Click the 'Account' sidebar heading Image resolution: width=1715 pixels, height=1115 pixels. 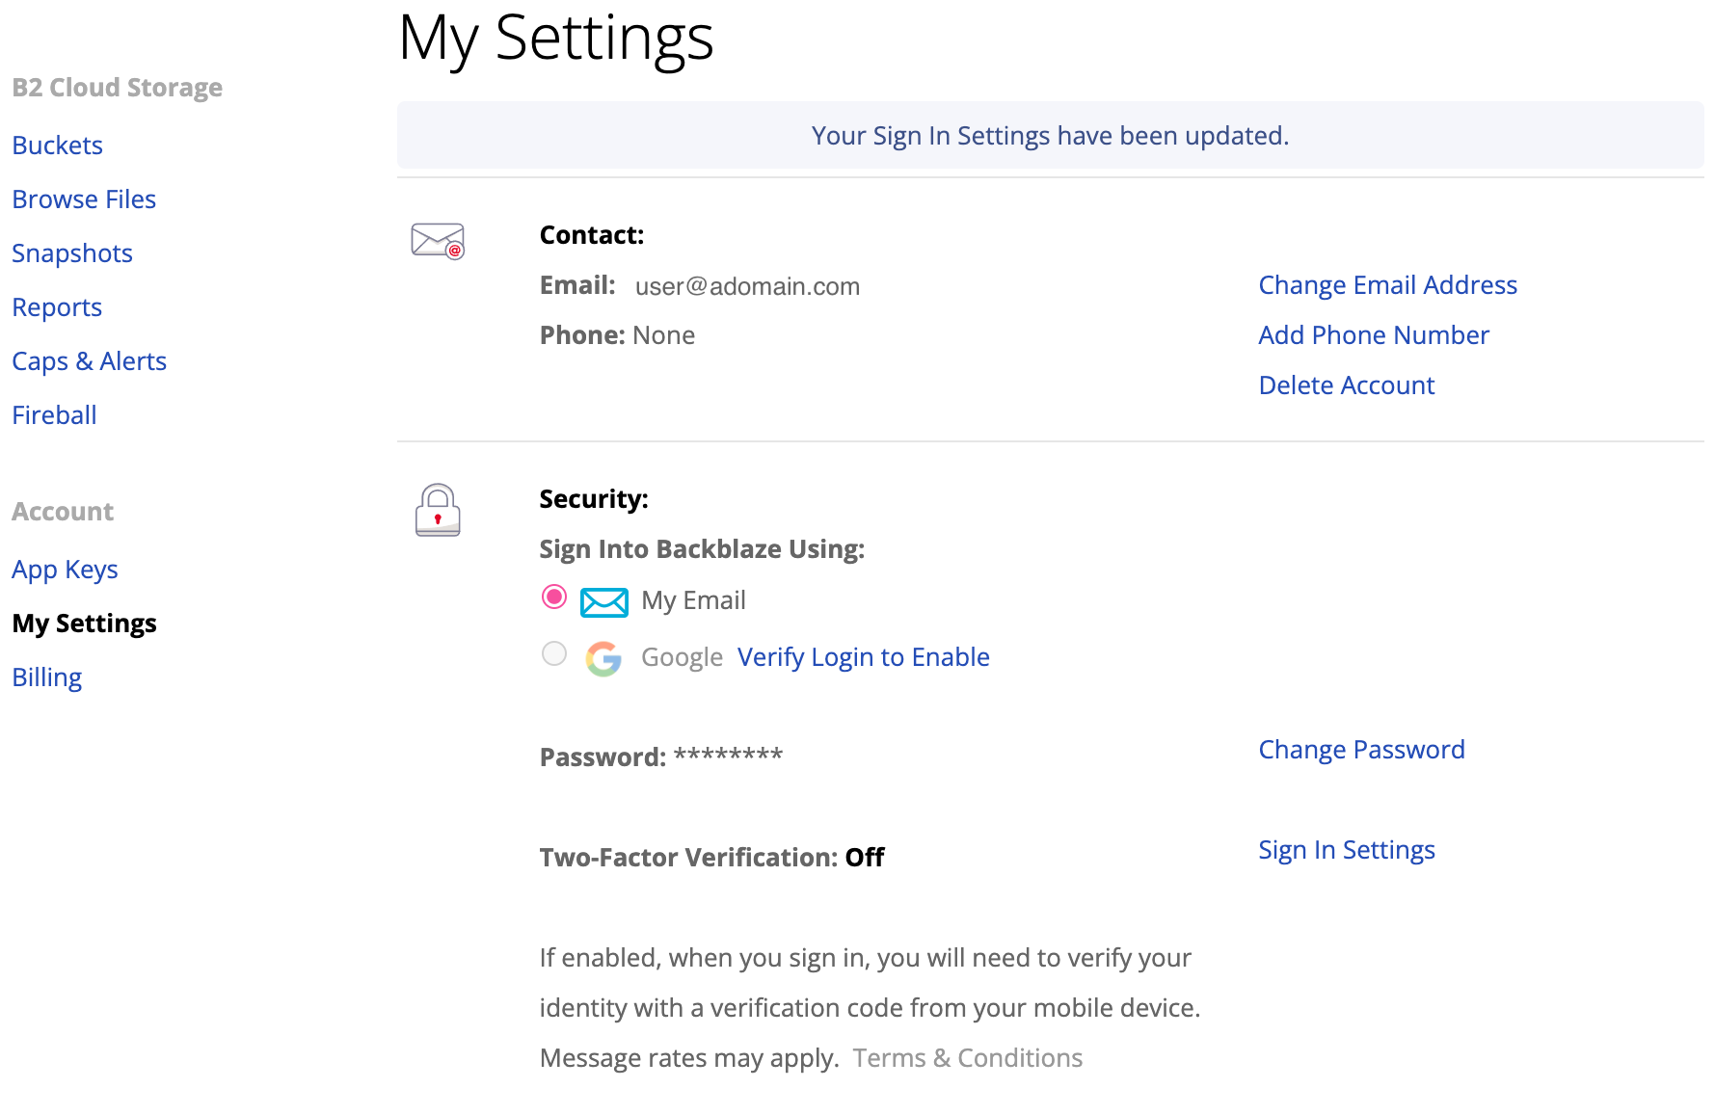tap(63, 512)
